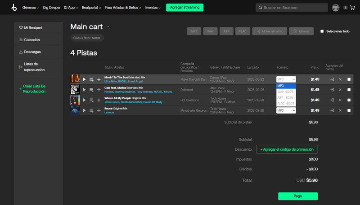
Task: Remove Movin' To The Sun from cart
Action: tap(340, 79)
